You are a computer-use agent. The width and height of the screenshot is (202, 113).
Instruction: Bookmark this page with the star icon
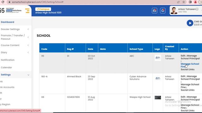[184, 2]
